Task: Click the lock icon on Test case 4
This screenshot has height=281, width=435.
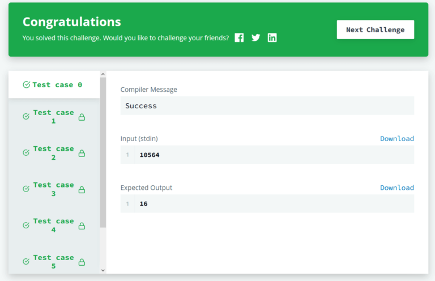Action: click(82, 226)
